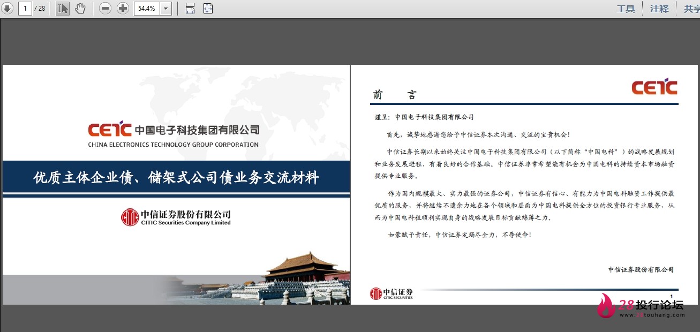The image size is (700, 332).
Task: Click the 54.4% zoom value field
Action: click(x=146, y=9)
